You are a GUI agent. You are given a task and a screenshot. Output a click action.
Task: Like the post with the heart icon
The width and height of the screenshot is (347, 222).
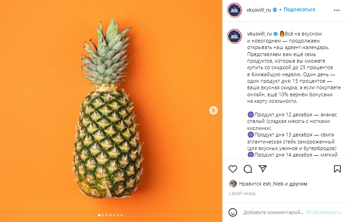pos(233,169)
